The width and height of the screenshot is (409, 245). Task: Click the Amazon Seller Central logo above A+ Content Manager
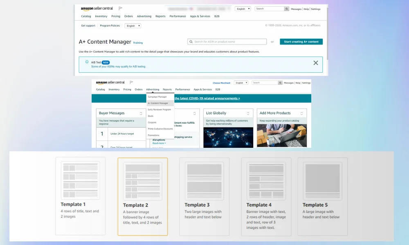coord(97,9)
